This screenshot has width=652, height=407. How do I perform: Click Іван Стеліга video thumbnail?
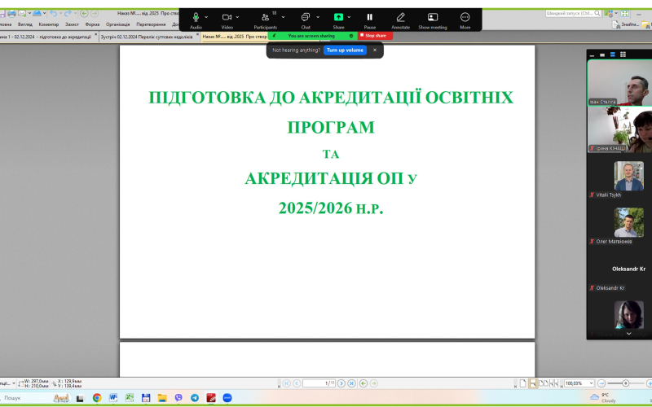[x=619, y=83]
